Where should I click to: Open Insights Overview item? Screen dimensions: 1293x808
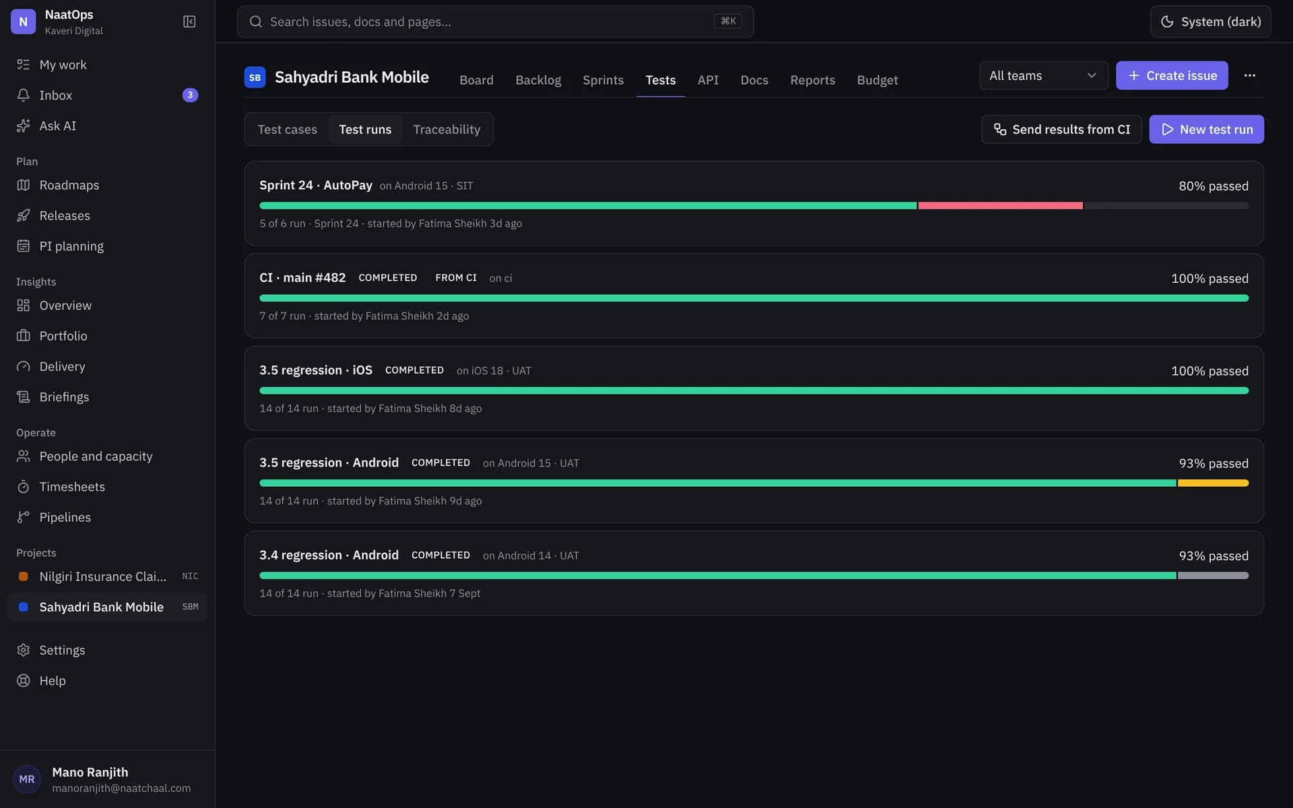(107, 305)
